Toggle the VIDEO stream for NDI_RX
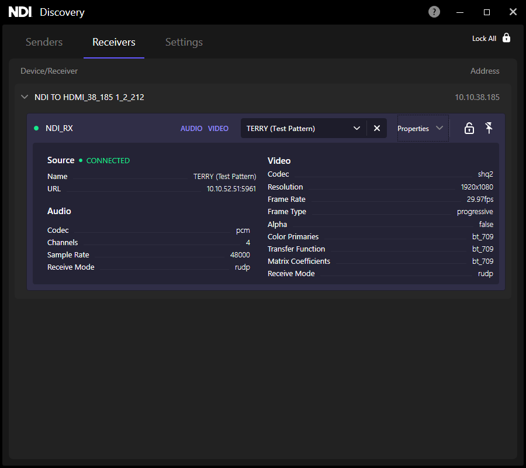Image resolution: width=526 pixels, height=468 pixels. pyautogui.click(x=218, y=128)
